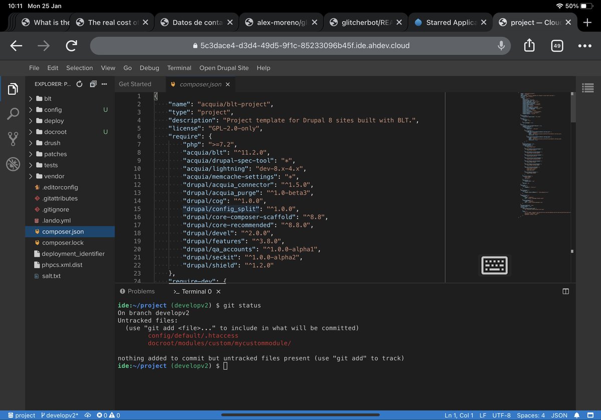Click Ln 1, Col 1 cursor position
This screenshot has height=420, width=601.
click(459, 415)
